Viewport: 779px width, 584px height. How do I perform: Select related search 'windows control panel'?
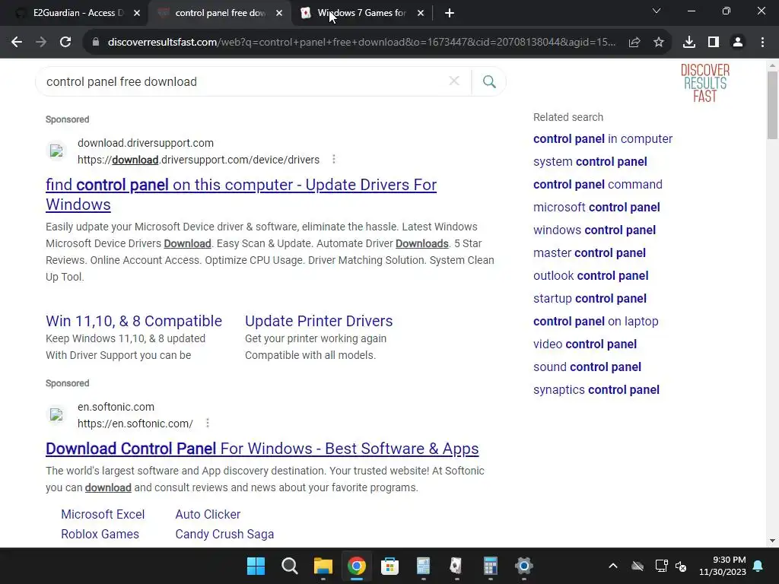coord(595,230)
